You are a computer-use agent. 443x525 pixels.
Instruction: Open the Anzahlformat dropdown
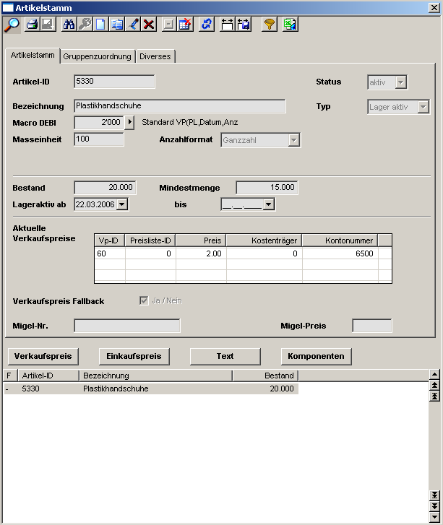pos(294,140)
